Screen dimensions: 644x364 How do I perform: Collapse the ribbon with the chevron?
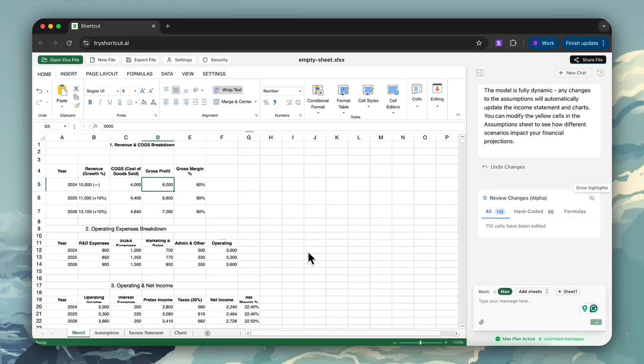pyautogui.click(x=458, y=115)
